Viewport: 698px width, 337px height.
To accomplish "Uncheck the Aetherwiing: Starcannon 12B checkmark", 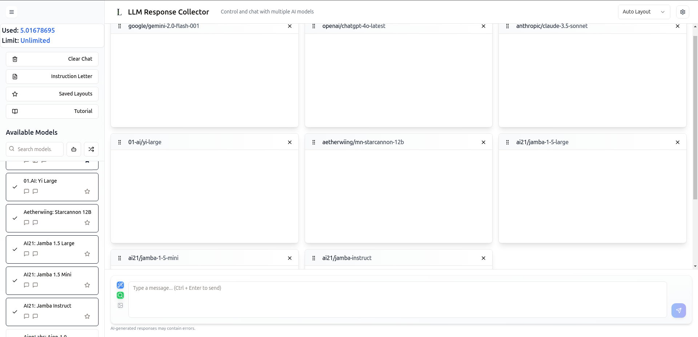I will [x=15, y=218].
